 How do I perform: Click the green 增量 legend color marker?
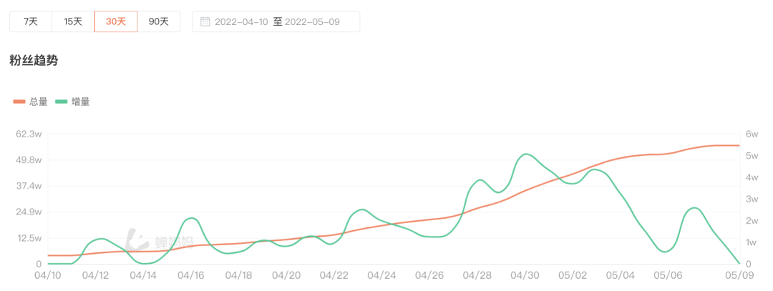61,102
